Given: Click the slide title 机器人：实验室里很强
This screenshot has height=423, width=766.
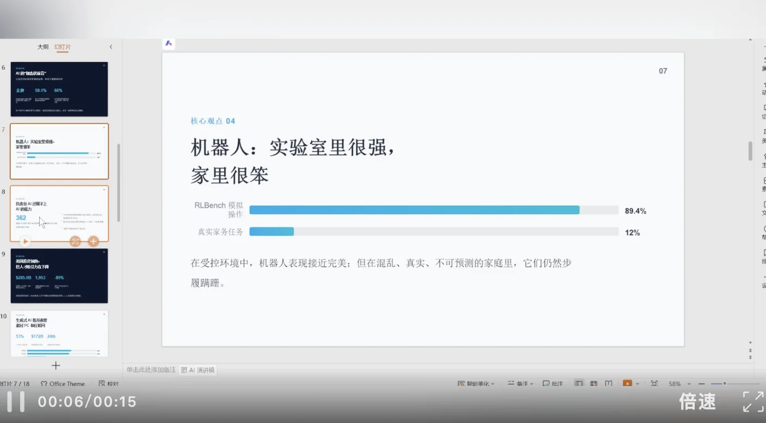Looking at the screenshot, I should [293, 161].
